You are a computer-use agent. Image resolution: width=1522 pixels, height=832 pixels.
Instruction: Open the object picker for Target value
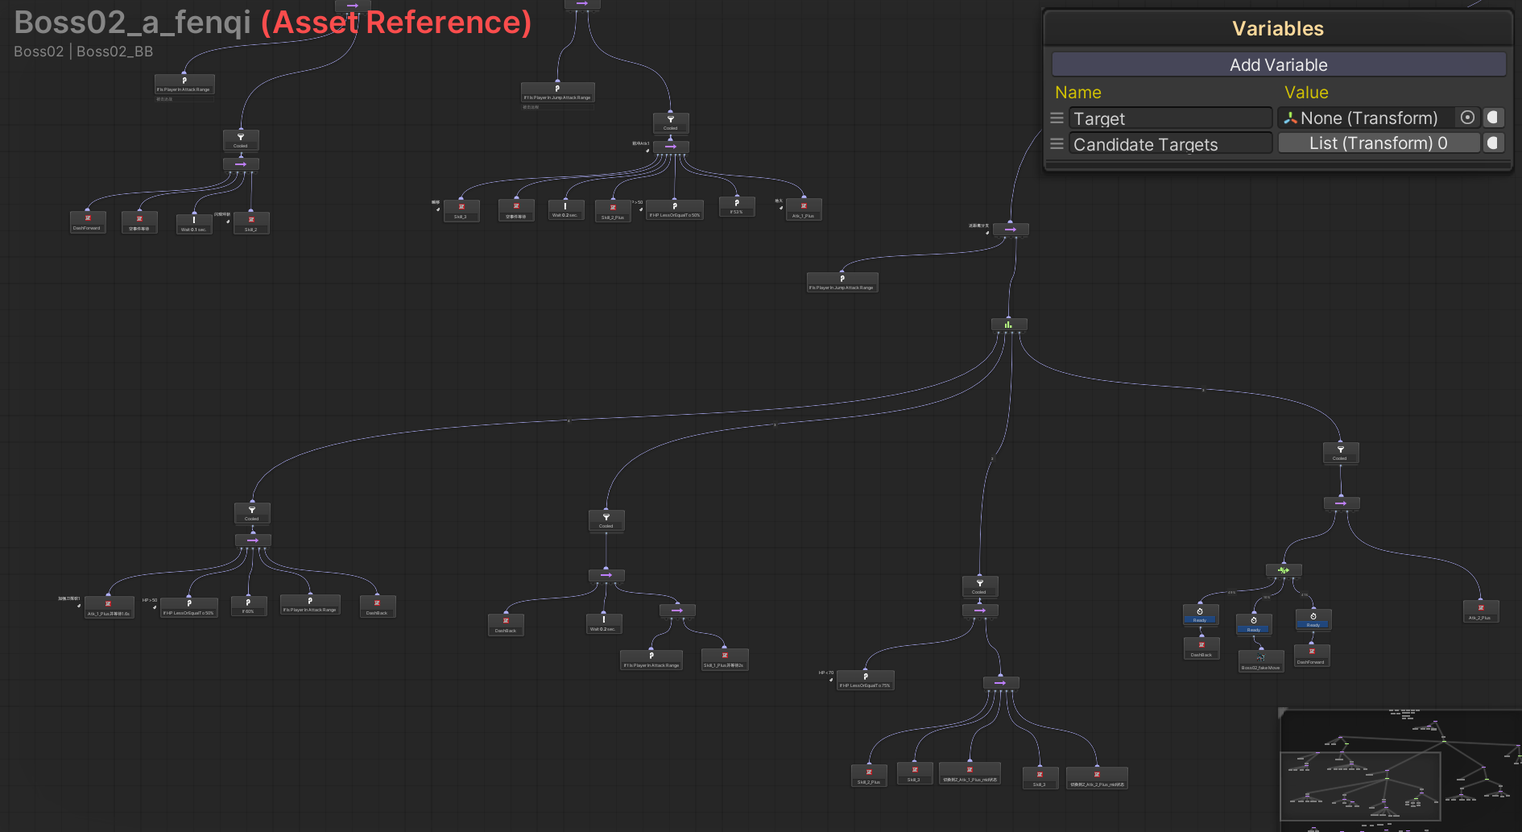point(1467,118)
